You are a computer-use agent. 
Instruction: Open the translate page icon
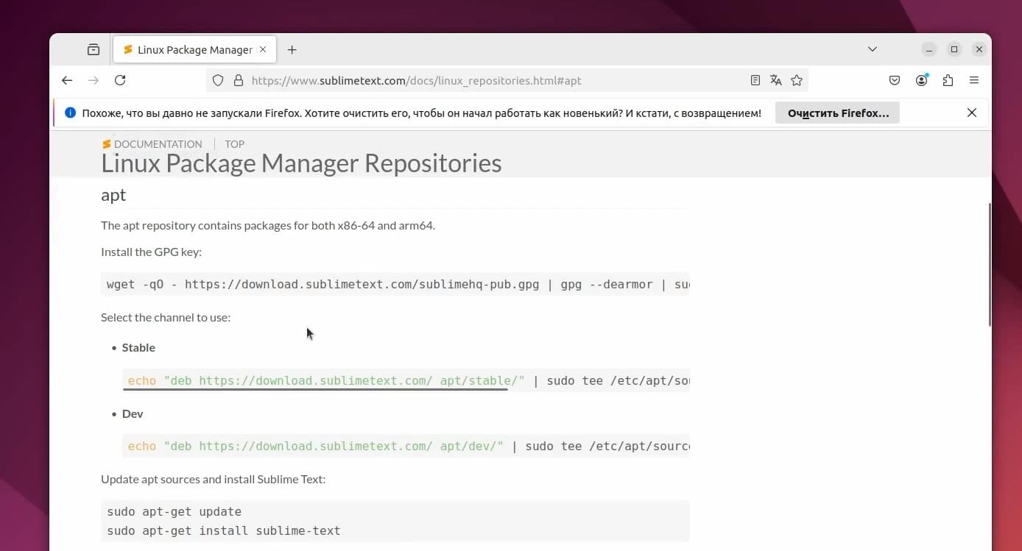coord(775,80)
